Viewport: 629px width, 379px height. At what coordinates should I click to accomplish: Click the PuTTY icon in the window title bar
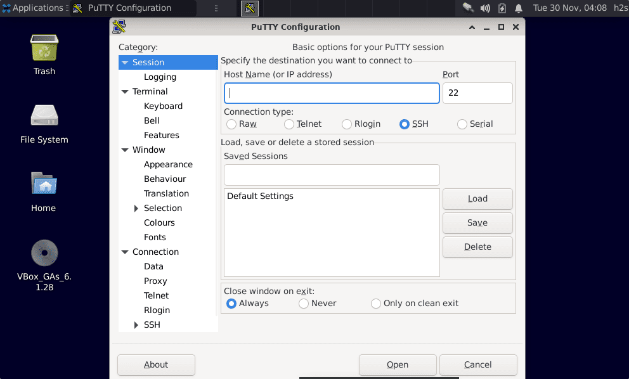[118, 26]
